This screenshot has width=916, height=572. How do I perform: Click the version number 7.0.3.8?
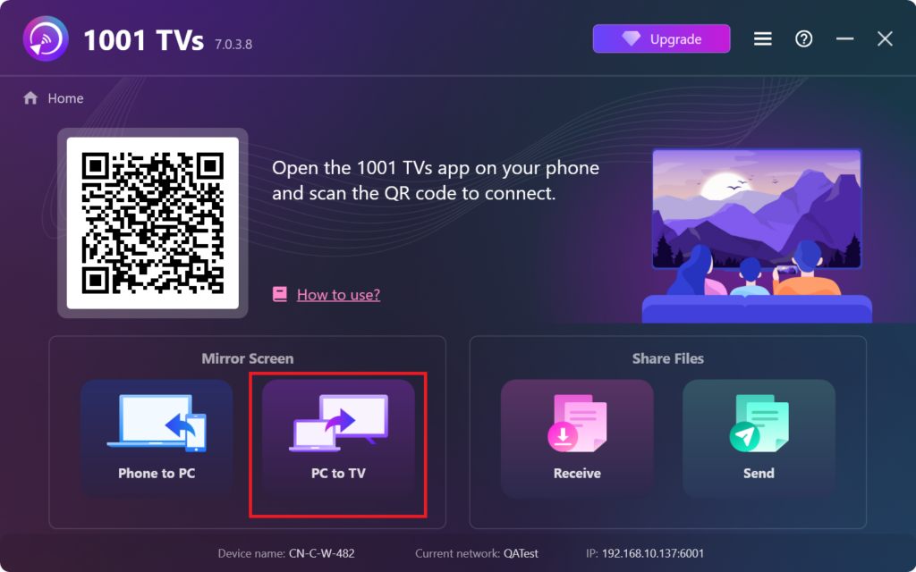(233, 45)
